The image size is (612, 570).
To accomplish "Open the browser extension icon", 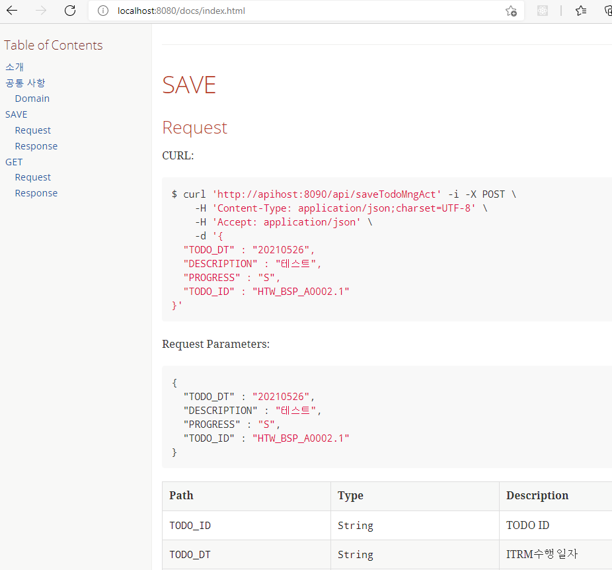I will click(x=543, y=11).
